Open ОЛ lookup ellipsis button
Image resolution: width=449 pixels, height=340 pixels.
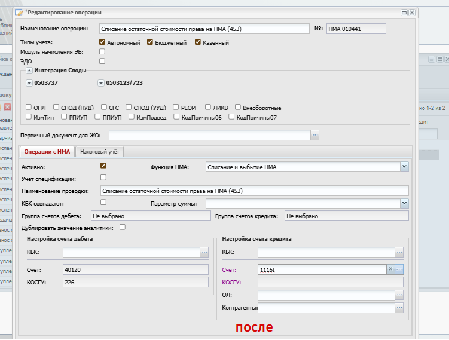[x=399, y=295]
